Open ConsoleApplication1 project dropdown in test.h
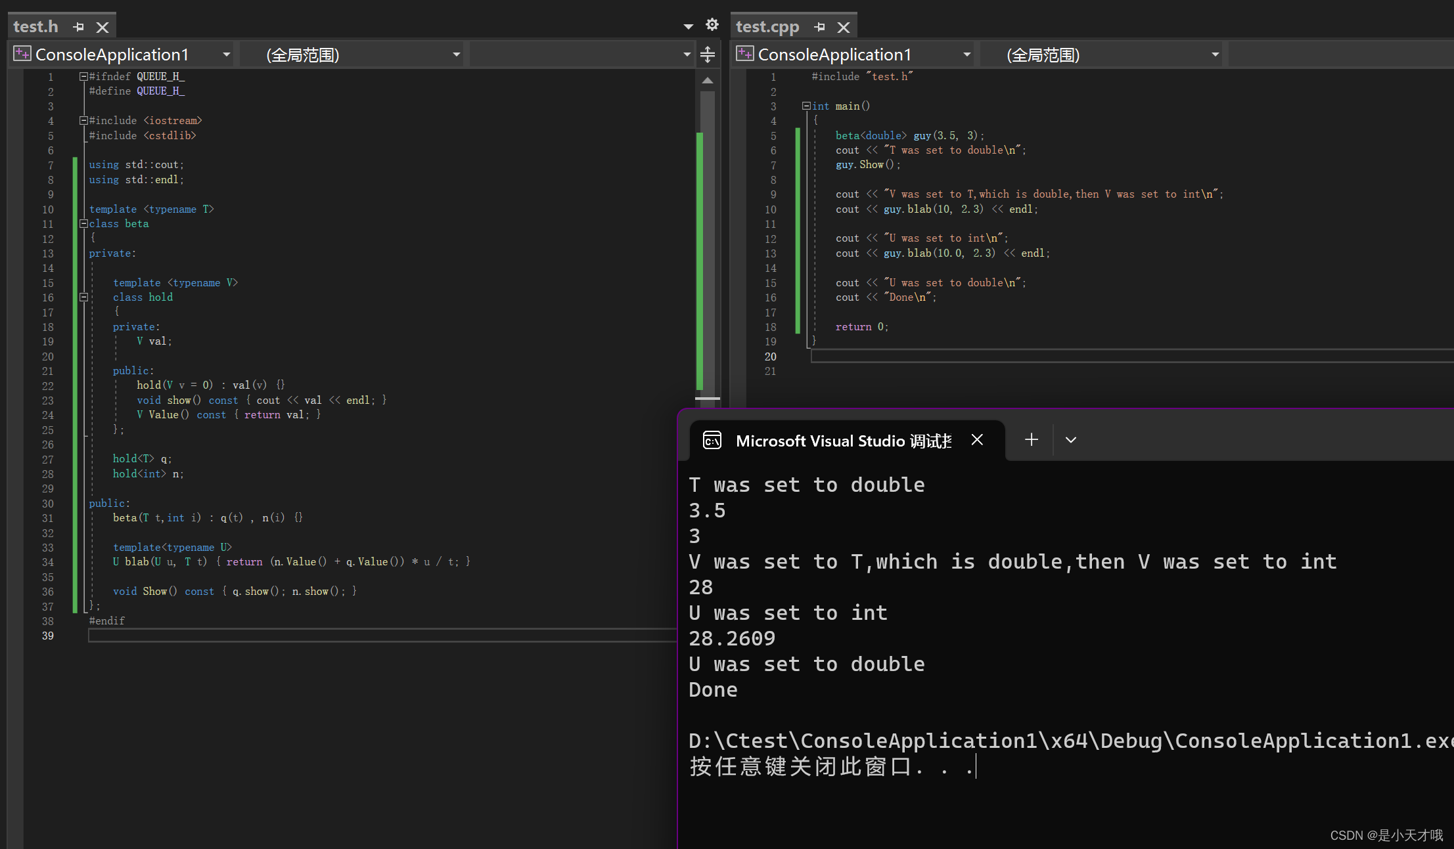This screenshot has width=1454, height=849. coord(226,54)
